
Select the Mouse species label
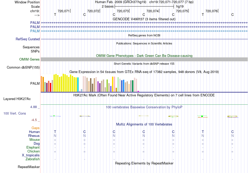coord(34,140)
